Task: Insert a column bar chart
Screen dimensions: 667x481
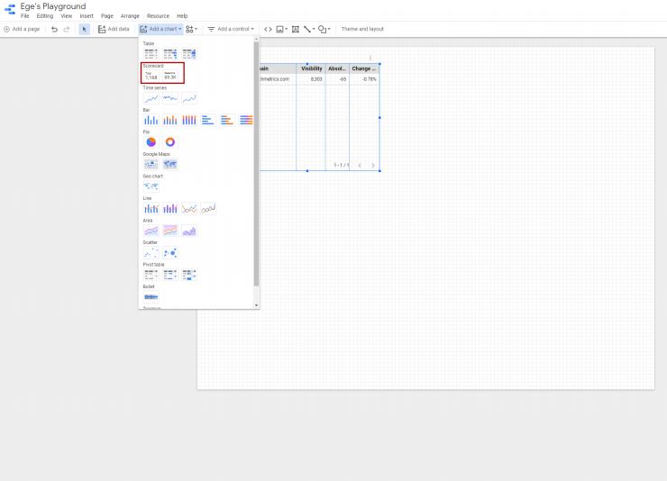Action: coord(151,121)
